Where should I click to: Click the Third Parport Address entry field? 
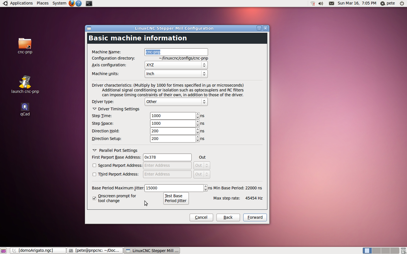pyautogui.click(x=167, y=174)
